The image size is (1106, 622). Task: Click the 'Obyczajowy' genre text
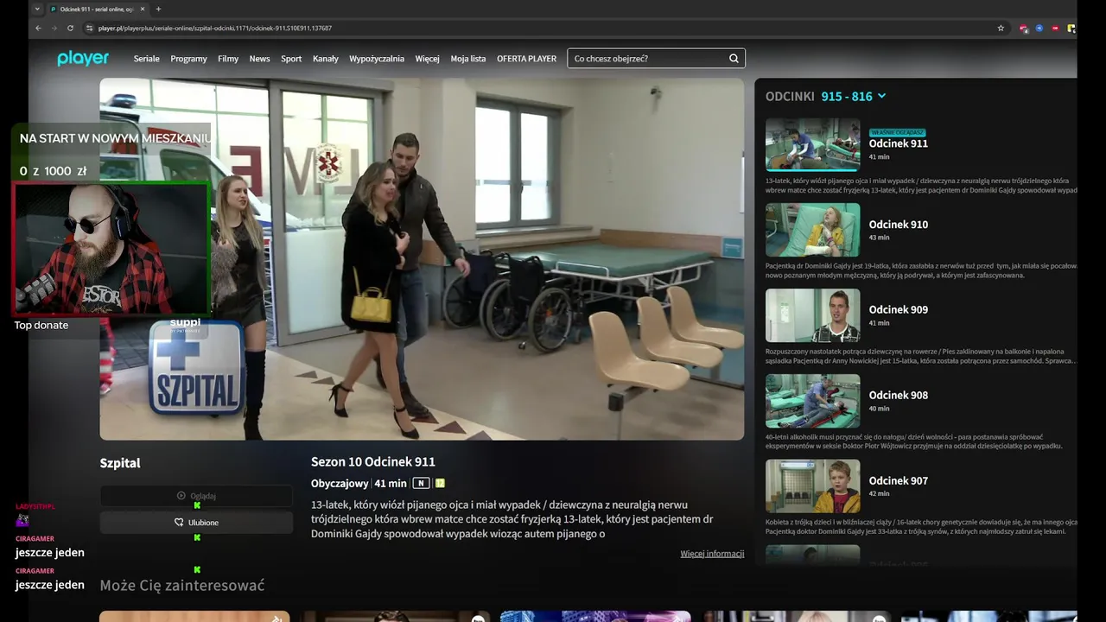[x=340, y=484]
